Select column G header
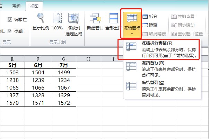209x139 pixels. click(63, 59)
